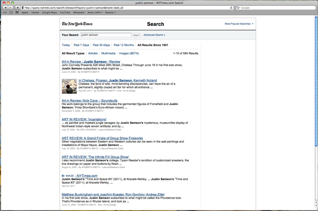Filter results to Past 12 Months

click(x=124, y=45)
